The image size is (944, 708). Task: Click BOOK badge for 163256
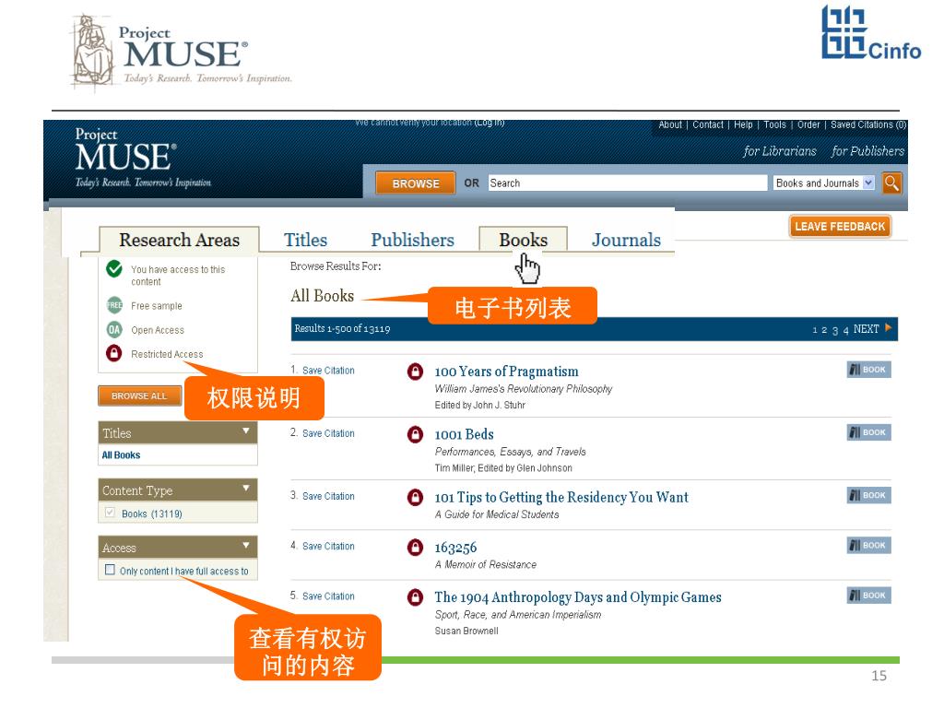868,546
